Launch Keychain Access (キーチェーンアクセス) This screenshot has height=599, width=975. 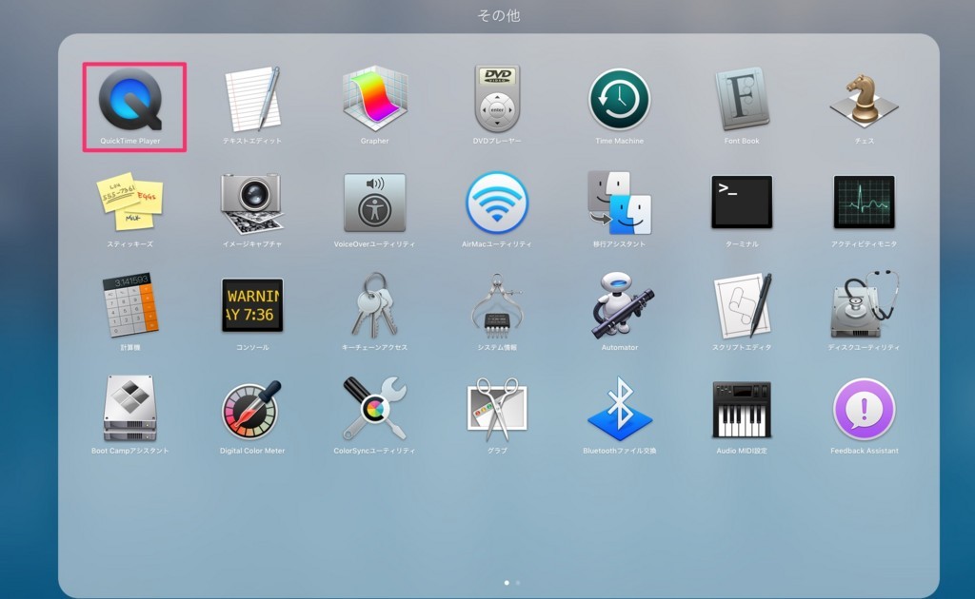(x=374, y=305)
